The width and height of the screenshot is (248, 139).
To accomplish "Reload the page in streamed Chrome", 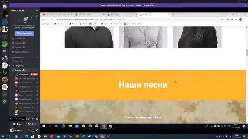I will (x=52, y=19).
